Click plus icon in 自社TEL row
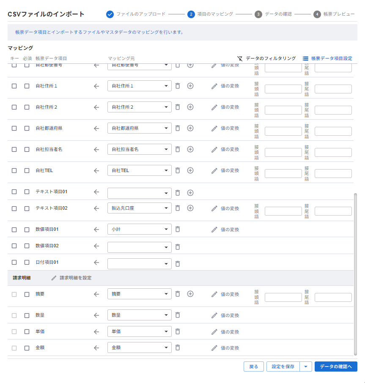365x383 pixels. coord(190,170)
